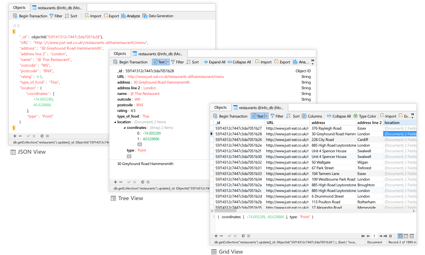Click add record plus in Grid View window
The image size is (425, 255).
[216, 236]
